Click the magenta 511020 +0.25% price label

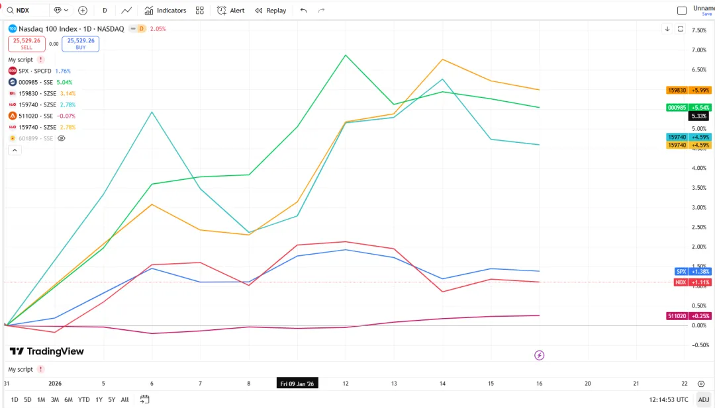click(x=689, y=316)
